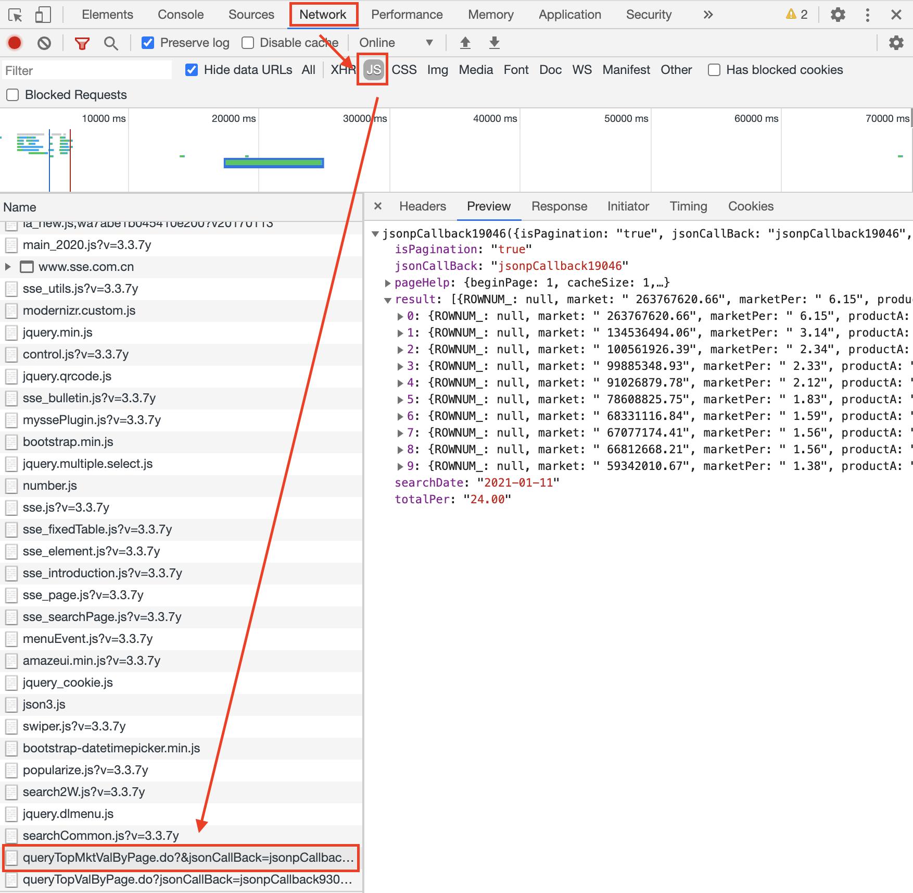913x893 pixels.
Task: Click the import HAR upload arrow
Action: tap(465, 43)
